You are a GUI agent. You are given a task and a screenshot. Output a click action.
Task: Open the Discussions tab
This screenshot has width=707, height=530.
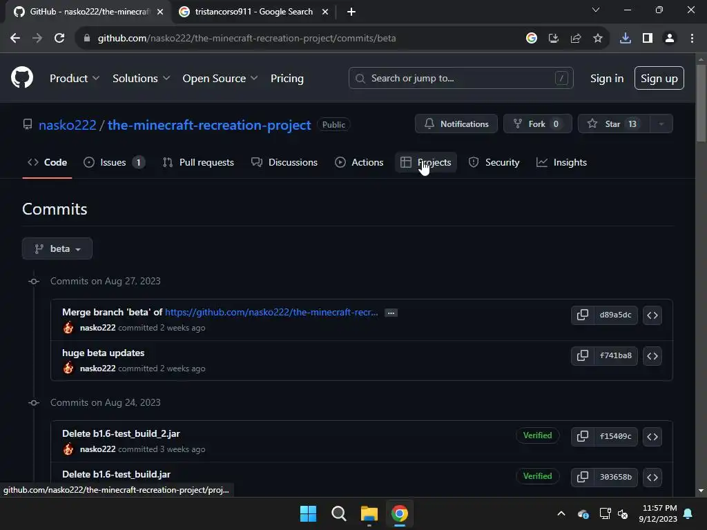tap(284, 162)
